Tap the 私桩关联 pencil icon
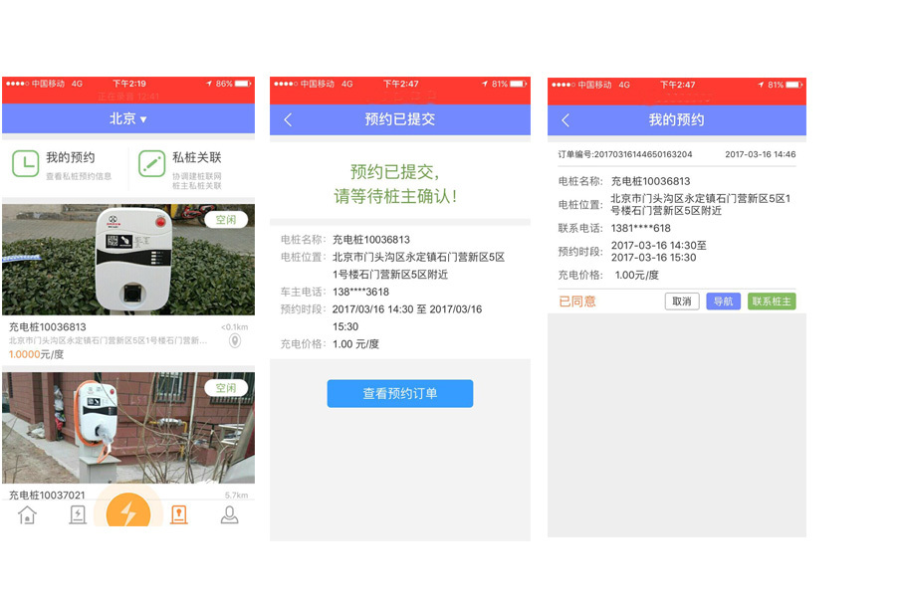 151,163
